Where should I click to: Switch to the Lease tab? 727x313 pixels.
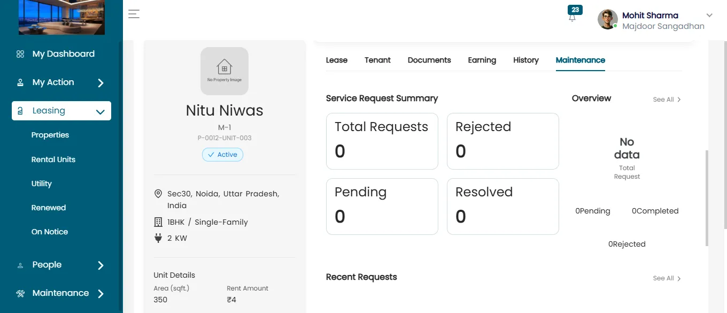337,60
